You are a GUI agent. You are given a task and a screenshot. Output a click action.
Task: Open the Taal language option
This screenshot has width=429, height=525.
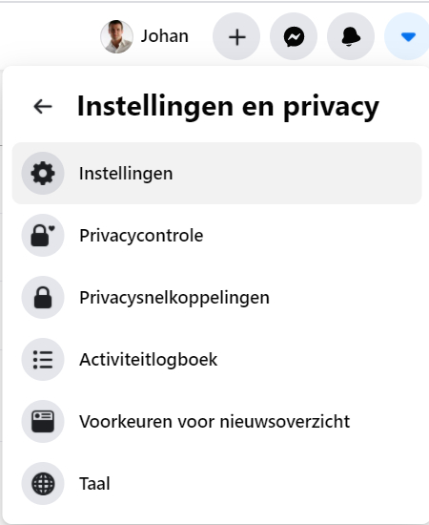click(216, 484)
